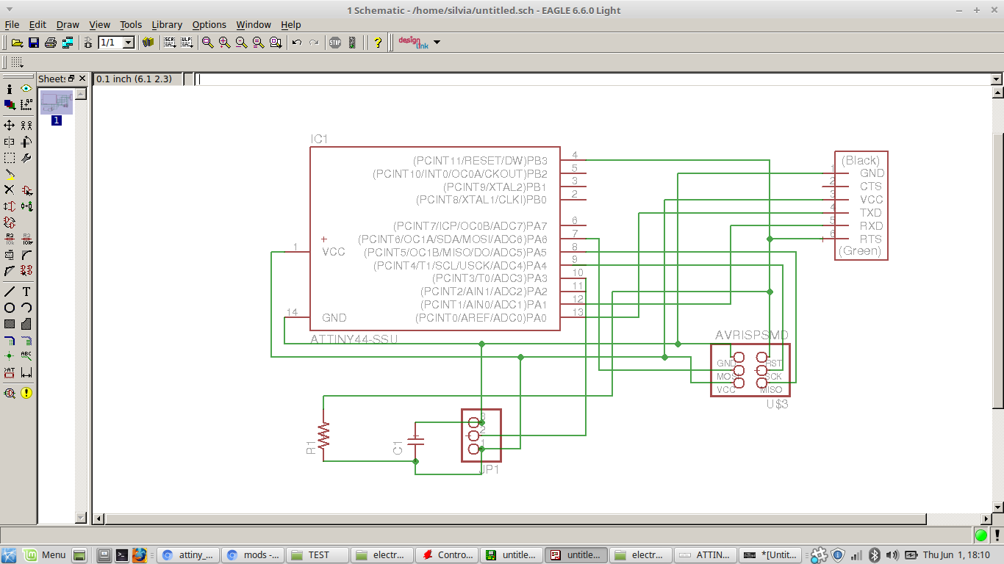Run a ULP via ULP icon
1004x564 pixels.
click(x=187, y=43)
